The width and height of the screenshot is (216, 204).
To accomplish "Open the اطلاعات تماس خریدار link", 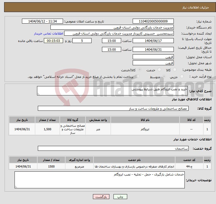I will click(x=49, y=33).
